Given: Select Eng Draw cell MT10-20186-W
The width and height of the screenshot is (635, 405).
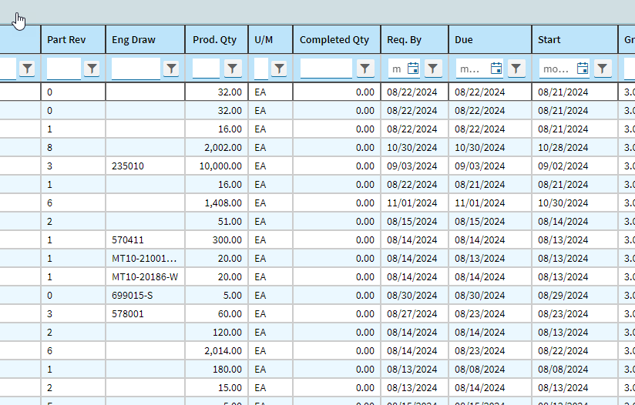Looking at the screenshot, I should point(146,277).
